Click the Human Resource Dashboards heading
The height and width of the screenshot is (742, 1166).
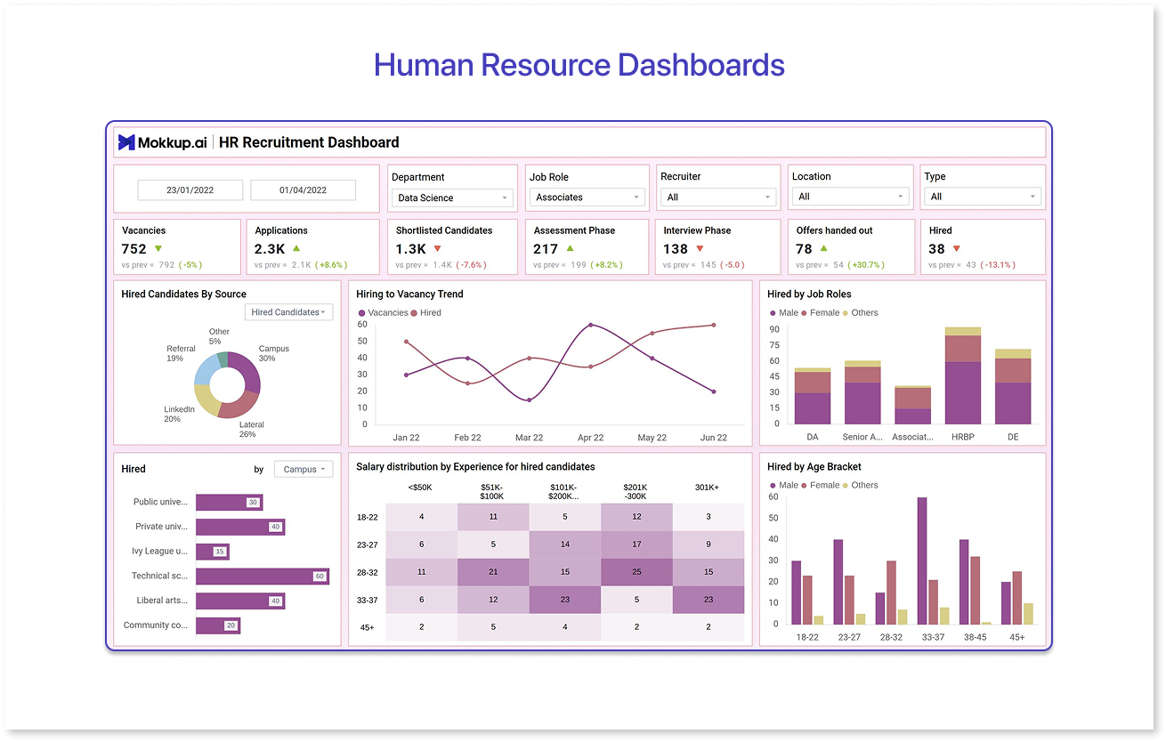579,65
